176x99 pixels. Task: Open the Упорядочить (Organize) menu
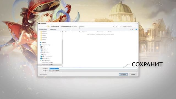click(x=43, y=29)
